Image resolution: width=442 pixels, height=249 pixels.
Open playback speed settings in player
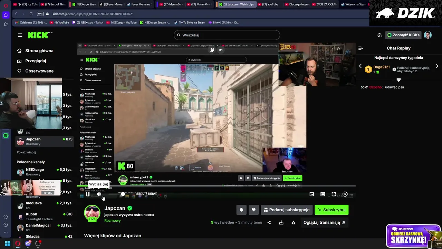point(345,194)
